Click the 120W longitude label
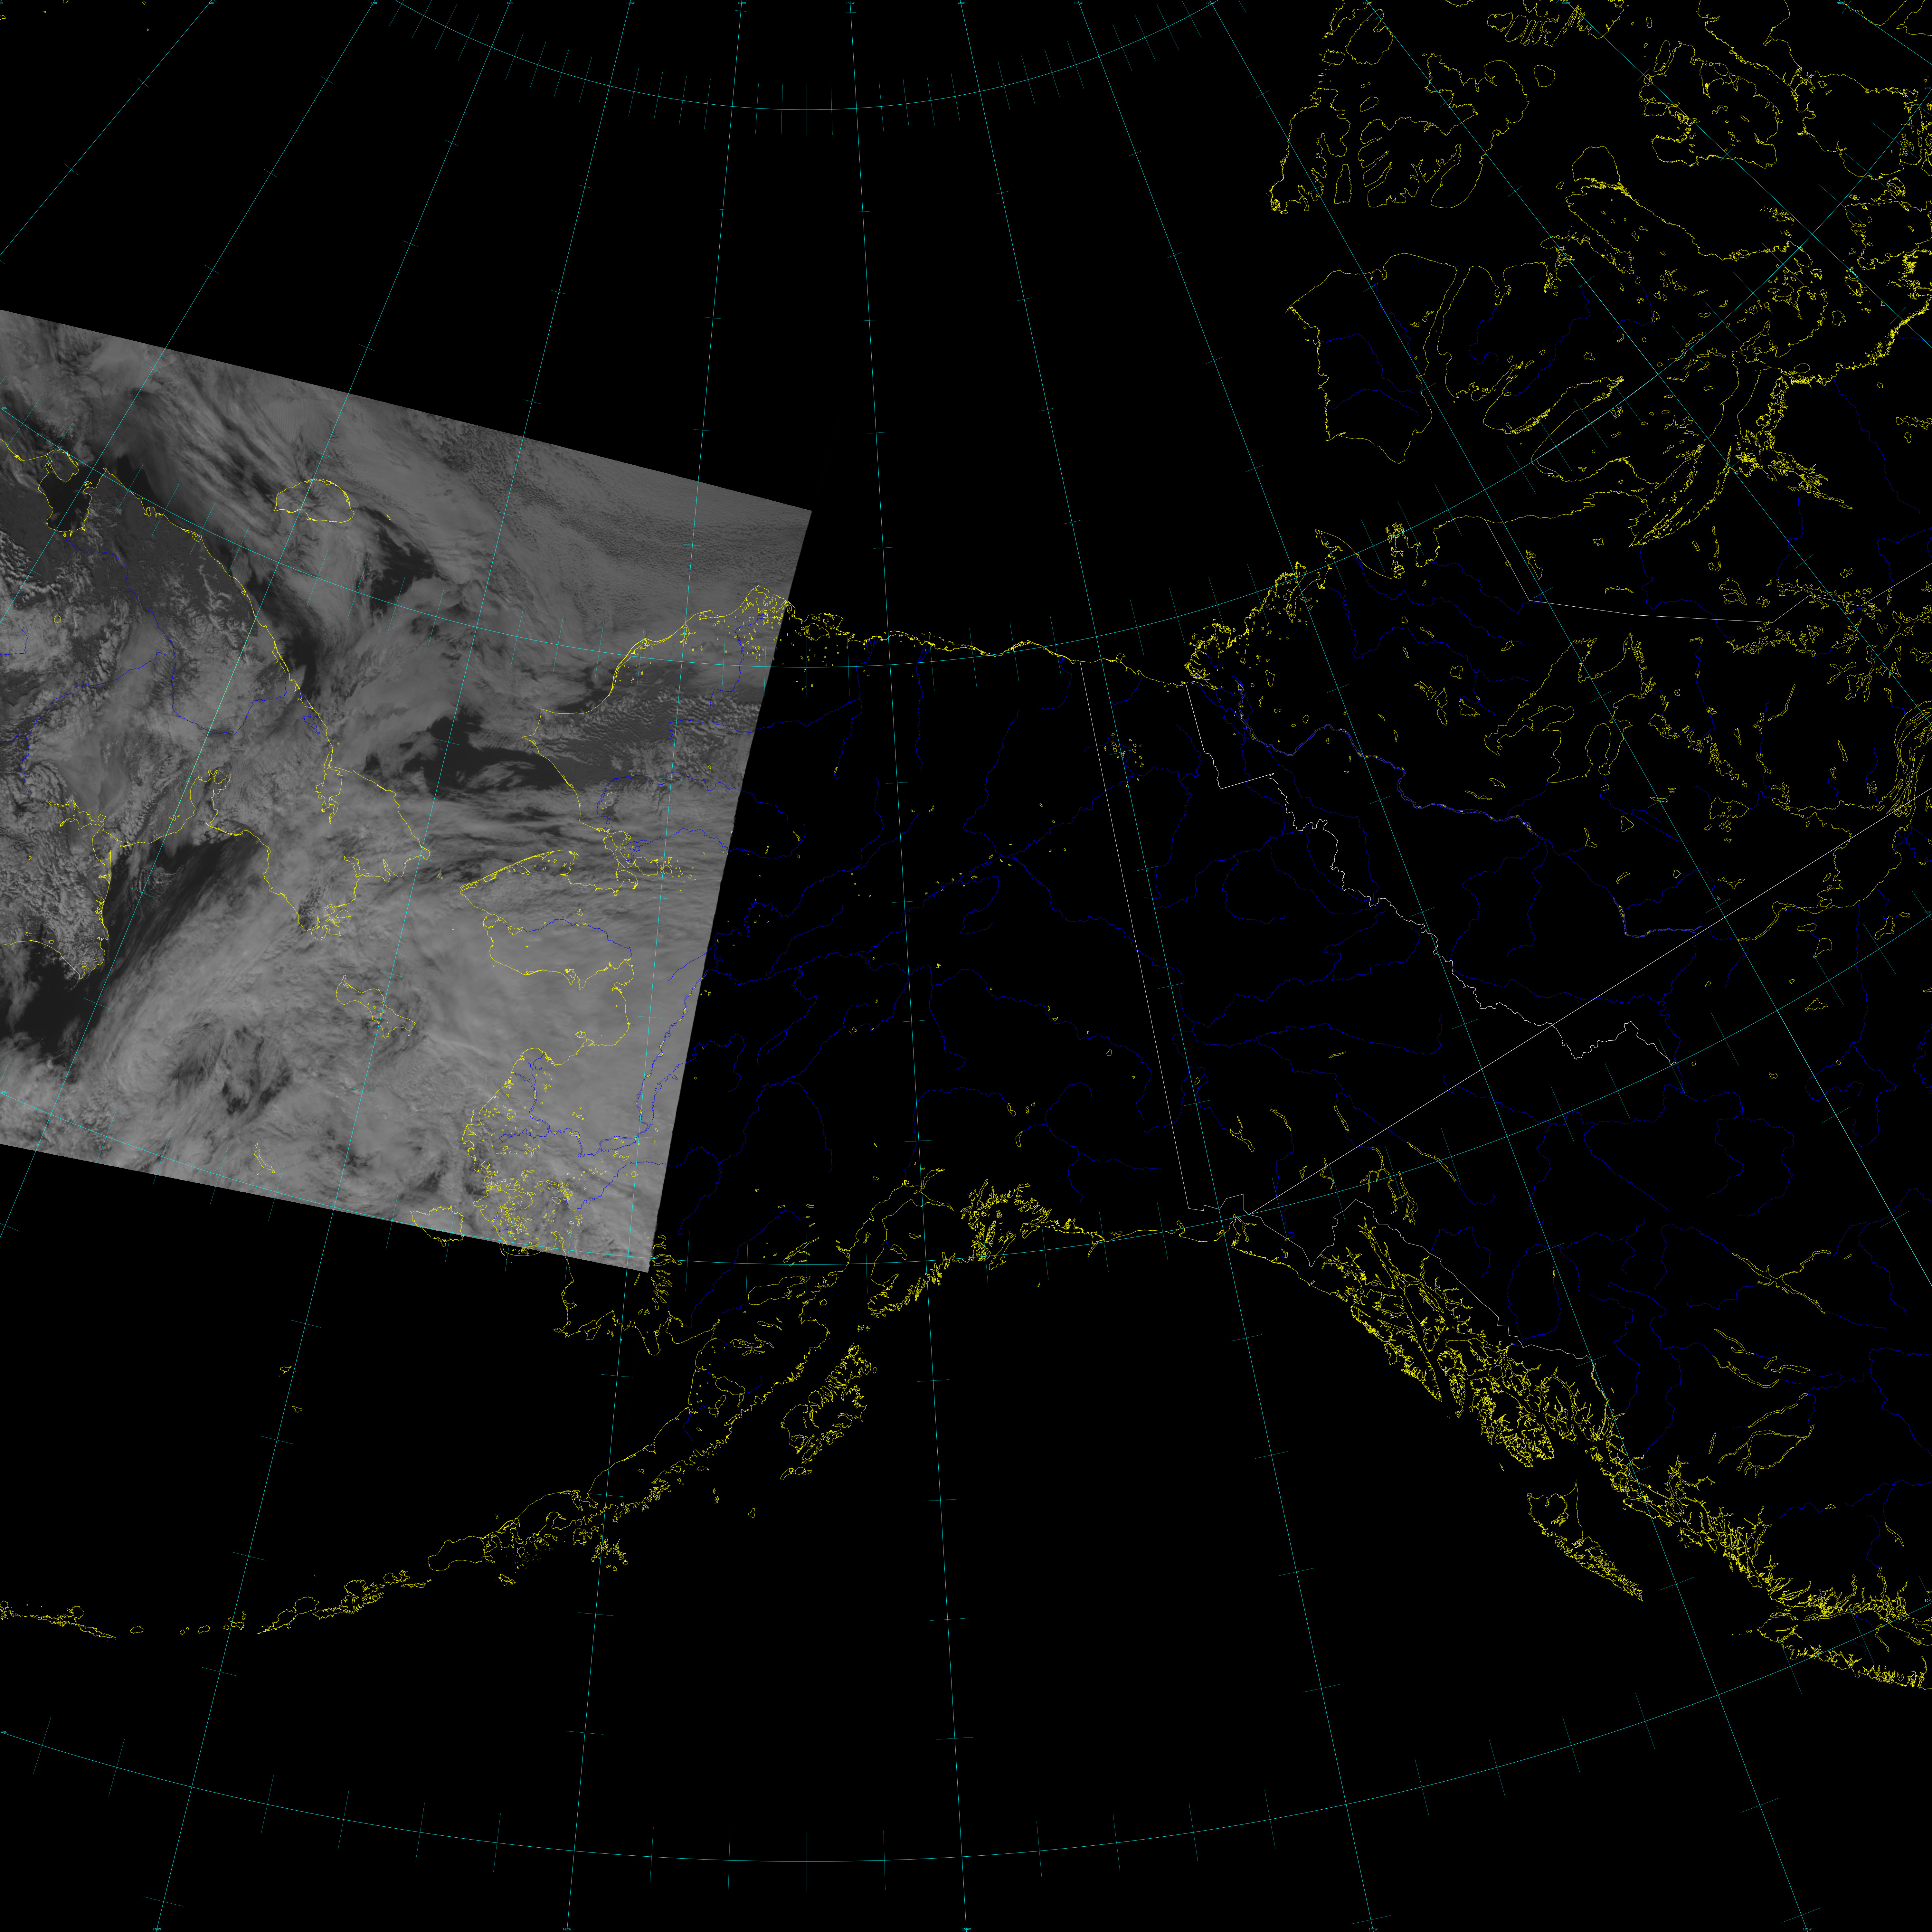The height and width of the screenshot is (1932, 1932). pos(1210,3)
